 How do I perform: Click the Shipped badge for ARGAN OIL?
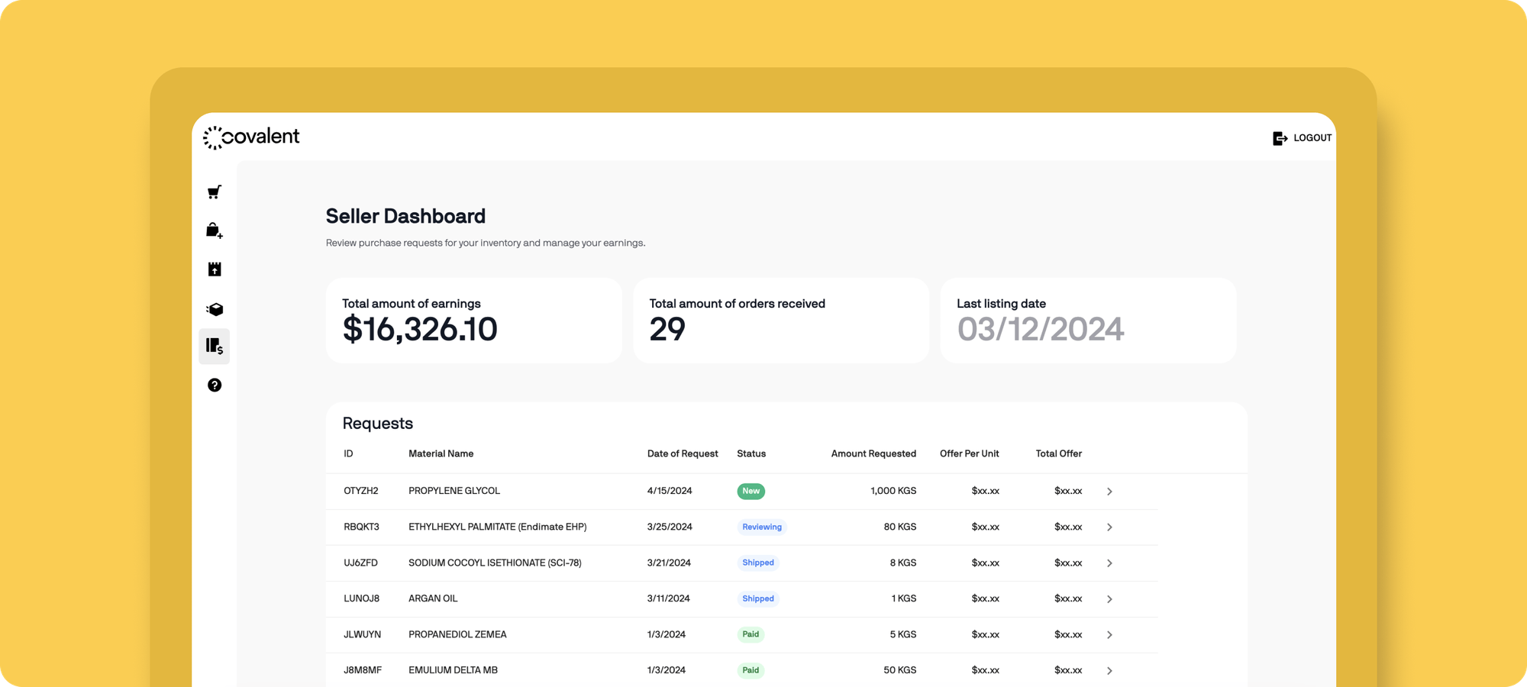tap(758, 599)
